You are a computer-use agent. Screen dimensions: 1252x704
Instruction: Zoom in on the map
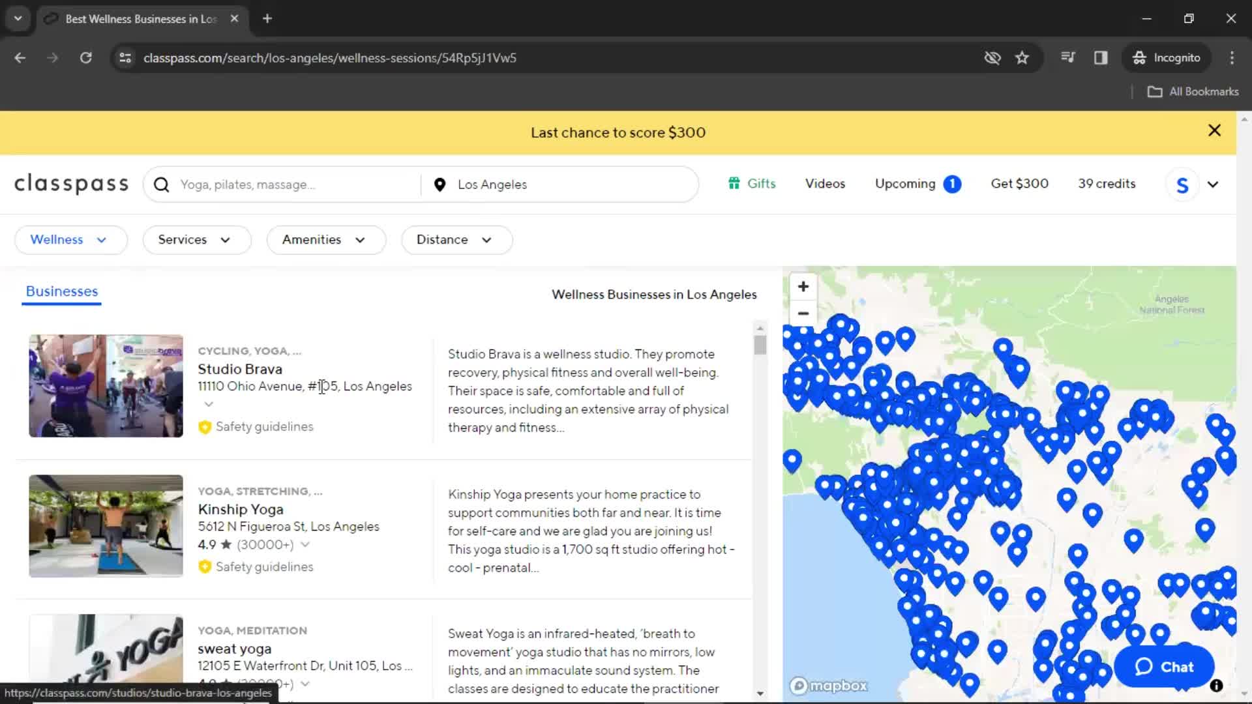pos(803,287)
